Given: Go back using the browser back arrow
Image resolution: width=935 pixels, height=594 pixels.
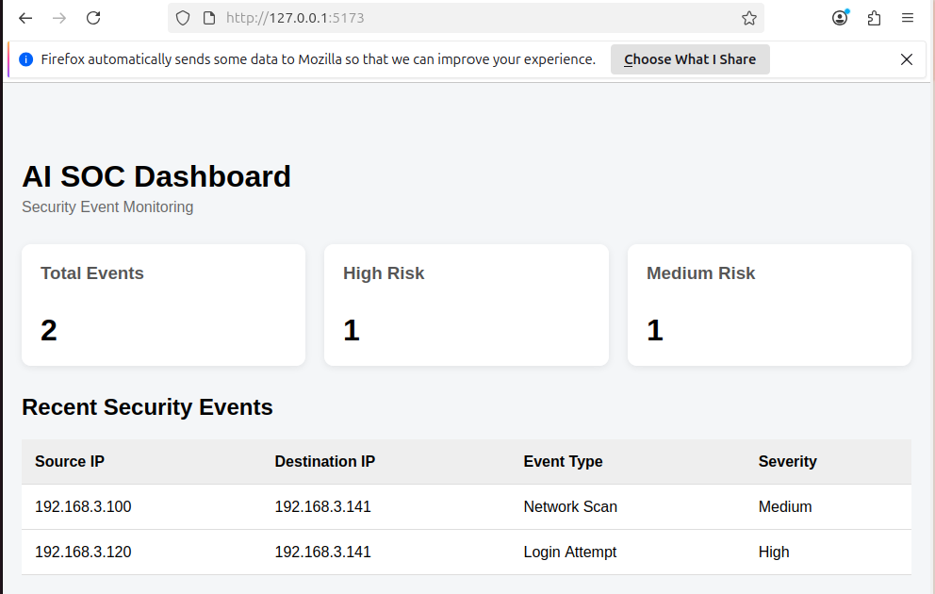Looking at the screenshot, I should (x=25, y=18).
